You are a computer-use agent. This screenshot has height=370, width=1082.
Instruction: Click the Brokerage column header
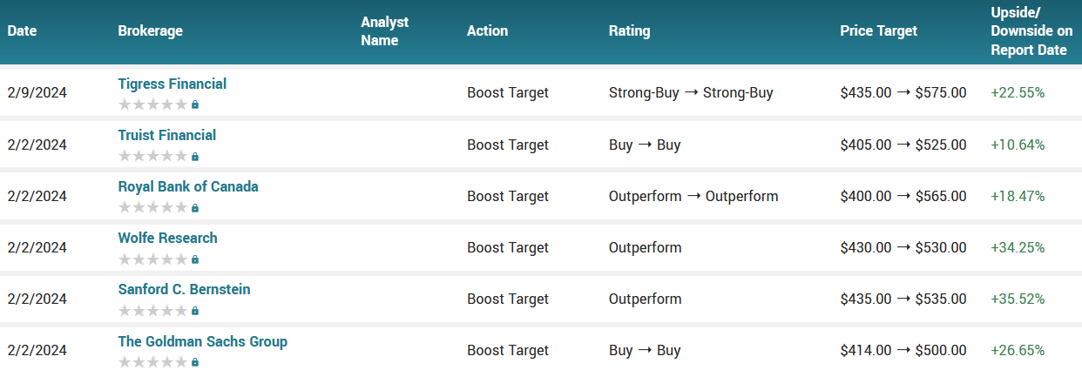[150, 31]
